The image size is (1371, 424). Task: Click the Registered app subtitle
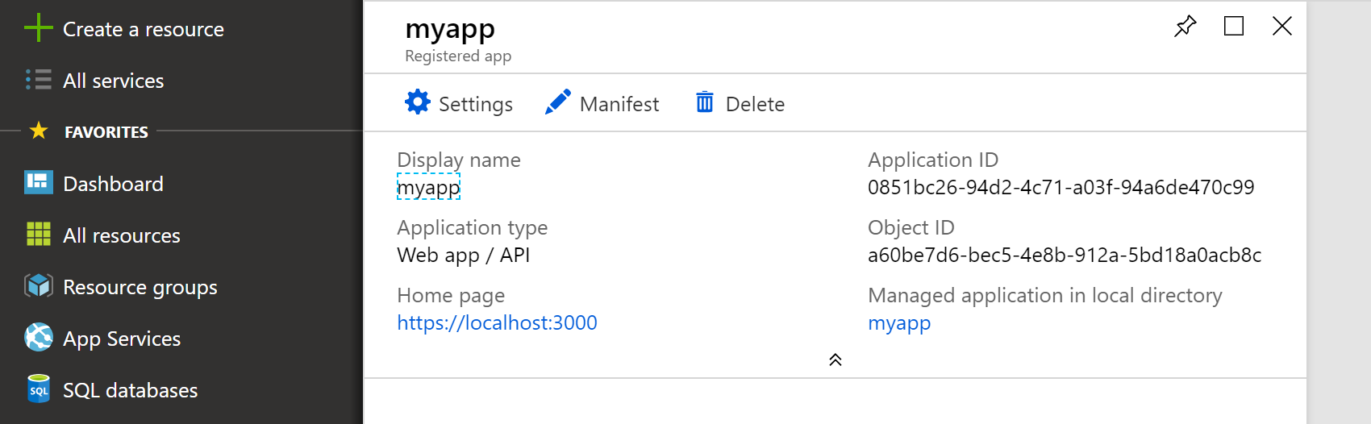click(458, 56)
